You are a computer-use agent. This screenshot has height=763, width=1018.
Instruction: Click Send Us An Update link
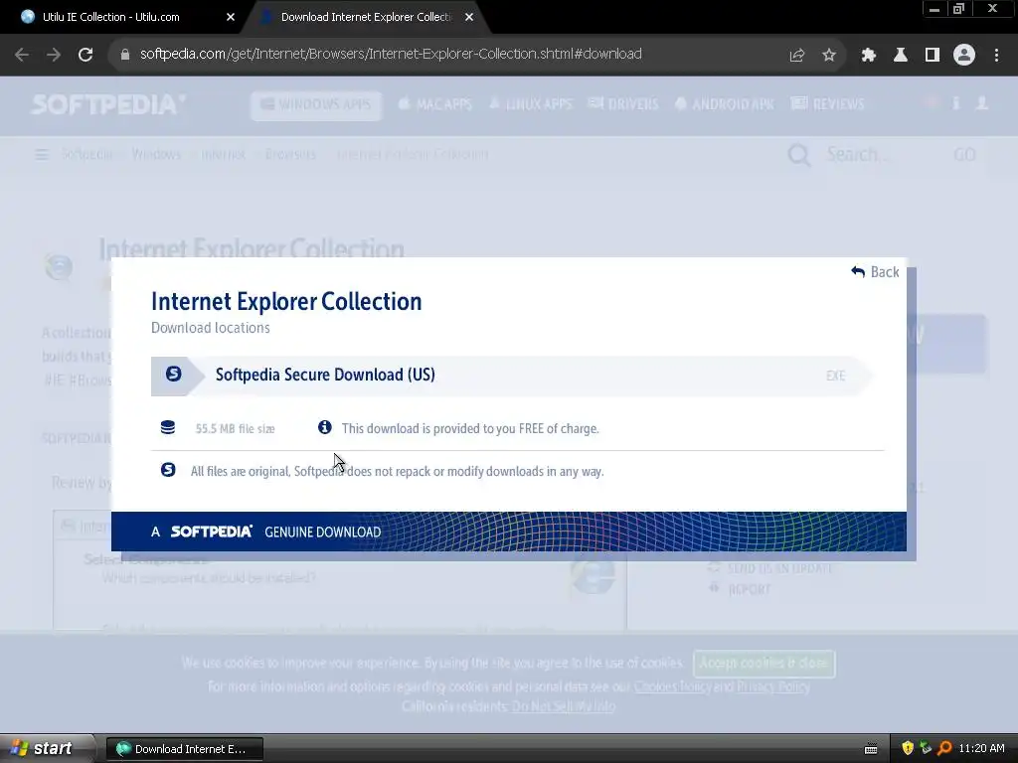[x=780, y=569]
